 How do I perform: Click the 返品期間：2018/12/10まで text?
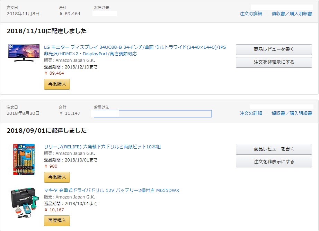[x=71, y=67]
